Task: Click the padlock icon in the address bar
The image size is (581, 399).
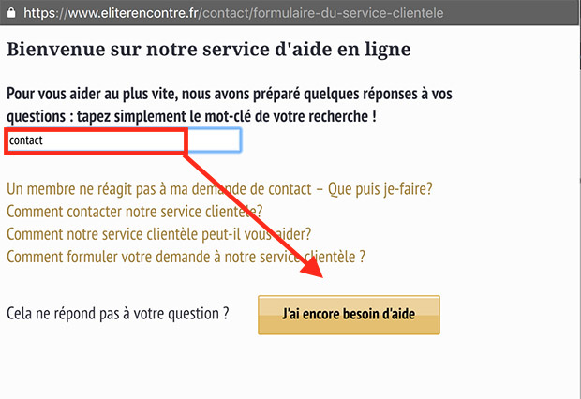Action: pos(12,14)
